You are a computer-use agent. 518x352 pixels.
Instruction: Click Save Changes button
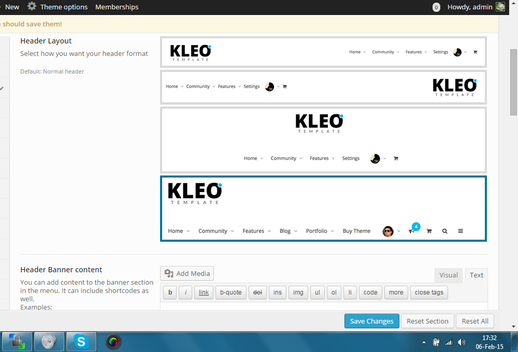pos(371,321)
